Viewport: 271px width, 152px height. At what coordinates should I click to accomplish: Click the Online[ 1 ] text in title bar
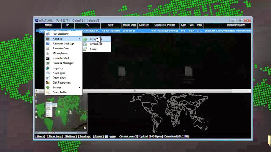point(78,21)
